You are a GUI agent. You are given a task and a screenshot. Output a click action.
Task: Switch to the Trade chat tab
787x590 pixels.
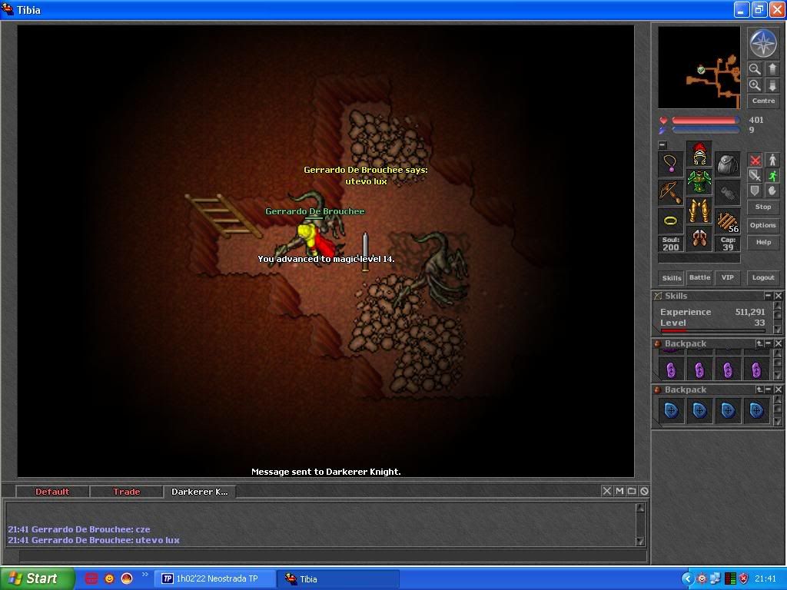coord(127,492)
